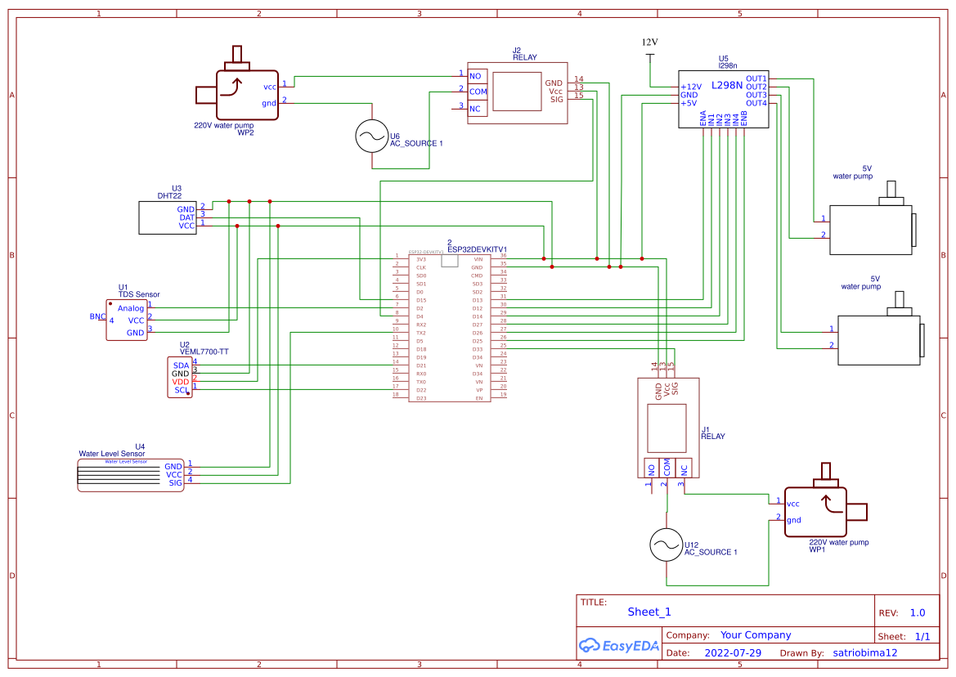This screenshot has width=956, height=677.
Task: Click the Sheet number 1/1
Action: pos(922,637)
